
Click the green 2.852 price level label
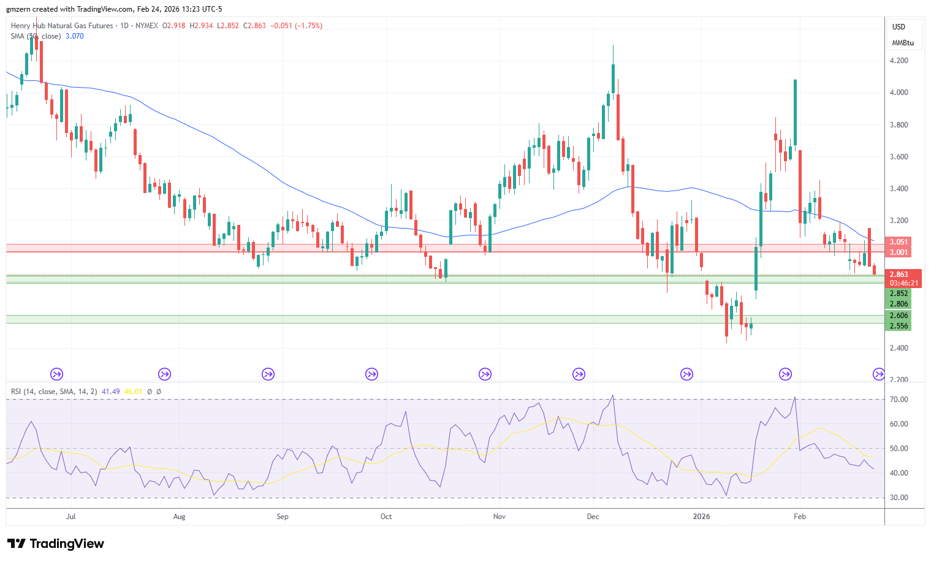[x=899, y=294]
